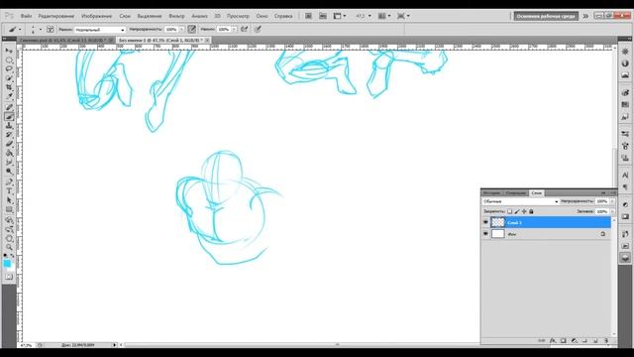Open Mini Bridge from the top bar
Viewport: 634px width, 357px height.
point(323,16)
